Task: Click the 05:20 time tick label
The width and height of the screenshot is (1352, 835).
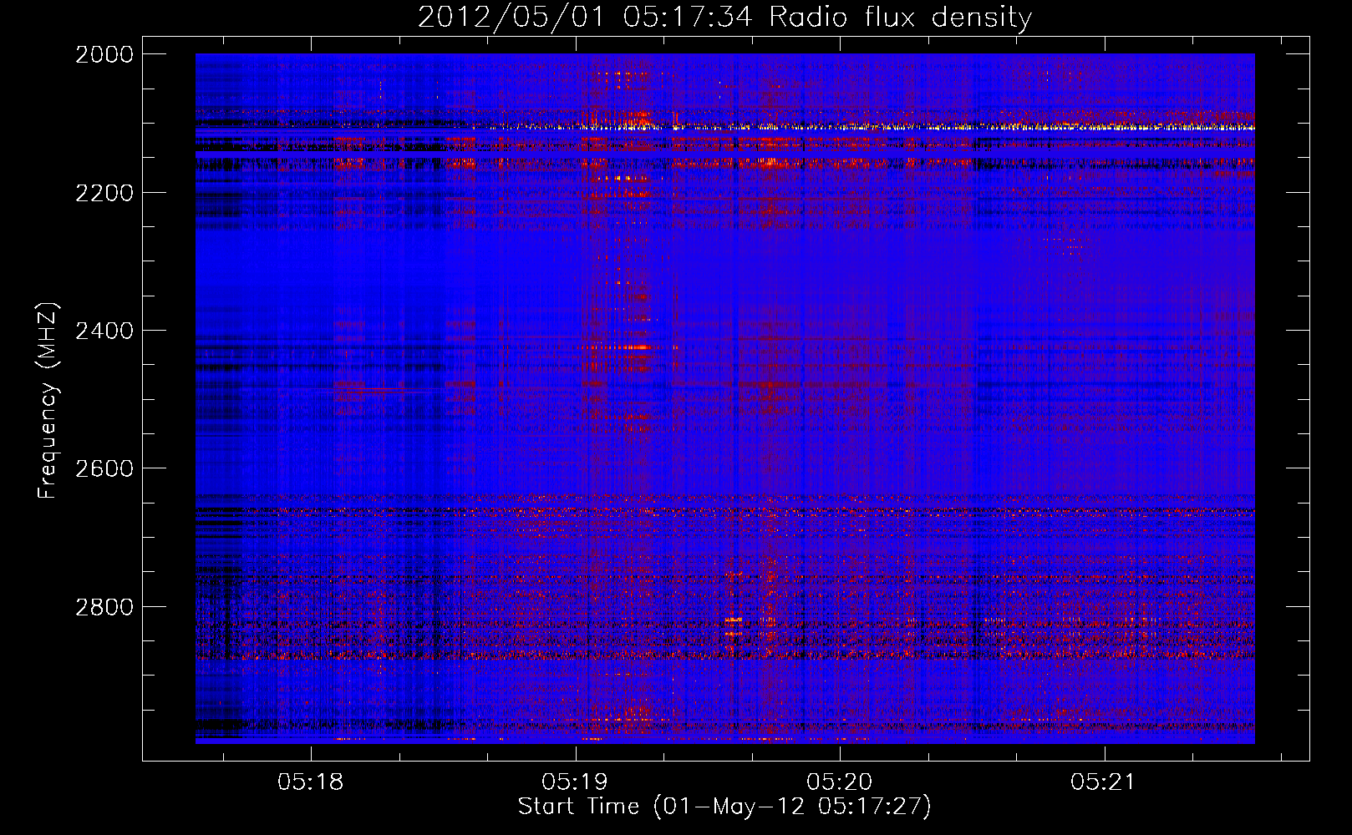Action: coord(840,782)
